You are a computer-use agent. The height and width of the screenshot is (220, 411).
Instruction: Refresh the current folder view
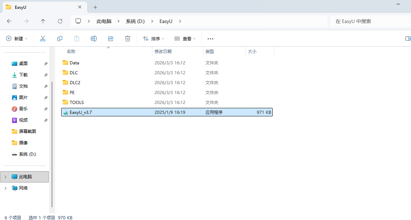tap(60, 21)
